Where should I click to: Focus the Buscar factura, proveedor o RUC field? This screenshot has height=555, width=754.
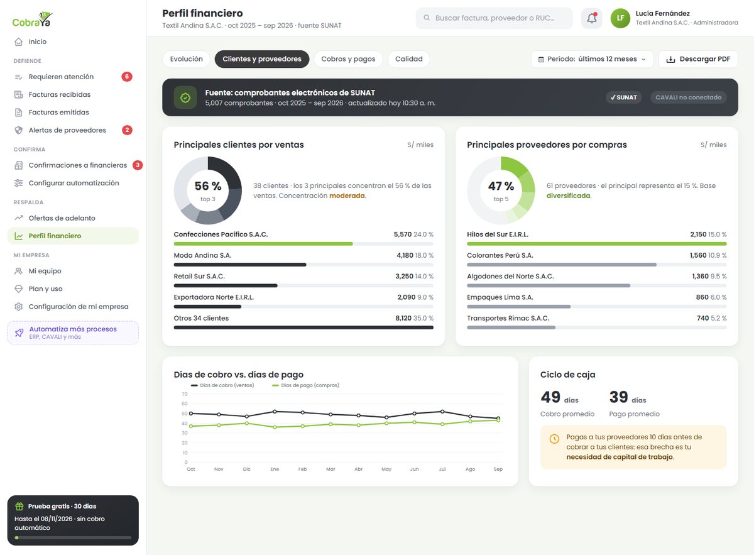pos(494,18)
